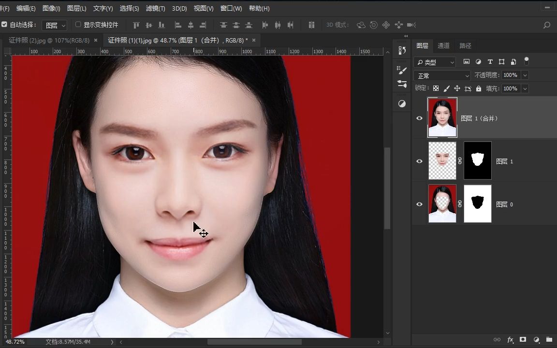Open the 图层(L) menu

pos(77,8)
